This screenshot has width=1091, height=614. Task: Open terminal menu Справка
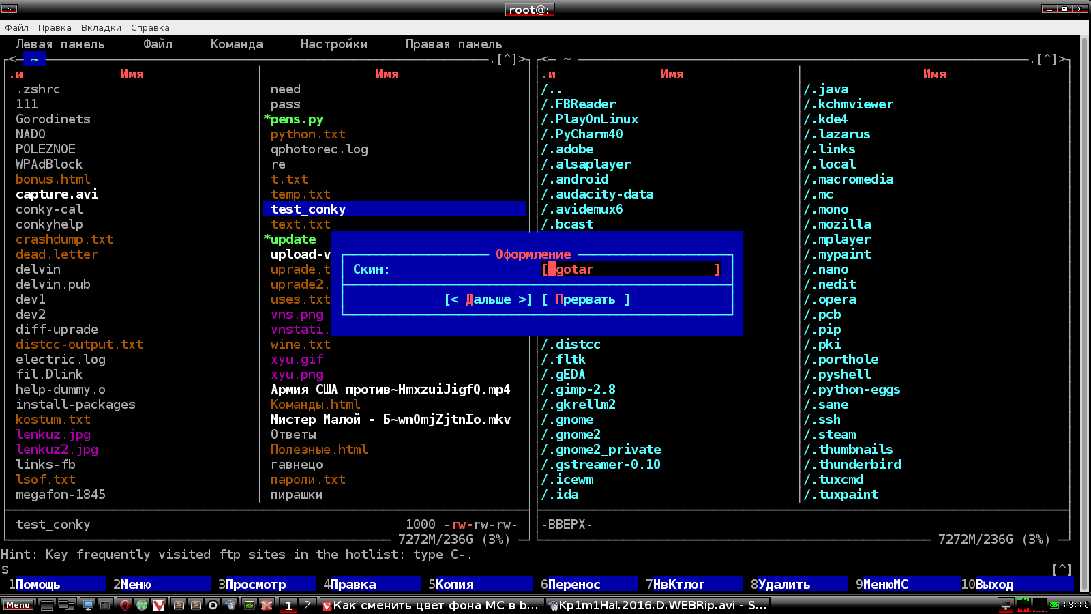(x=150, y=28)
